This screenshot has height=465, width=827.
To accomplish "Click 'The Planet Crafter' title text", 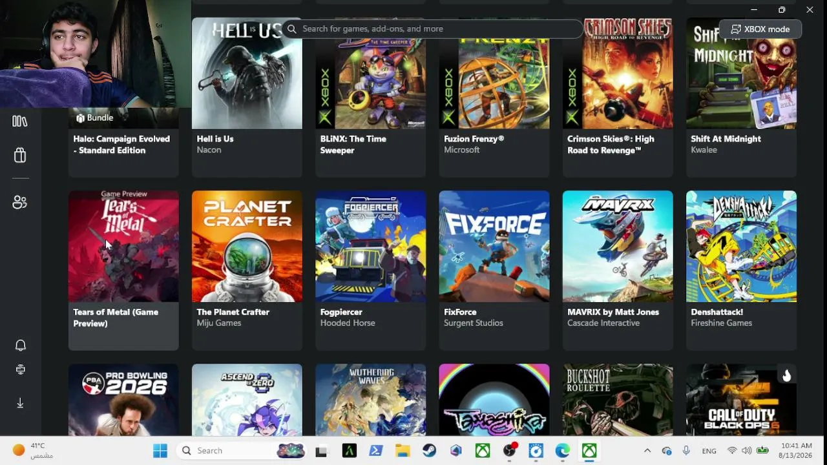I will click(x=233, y=312).
